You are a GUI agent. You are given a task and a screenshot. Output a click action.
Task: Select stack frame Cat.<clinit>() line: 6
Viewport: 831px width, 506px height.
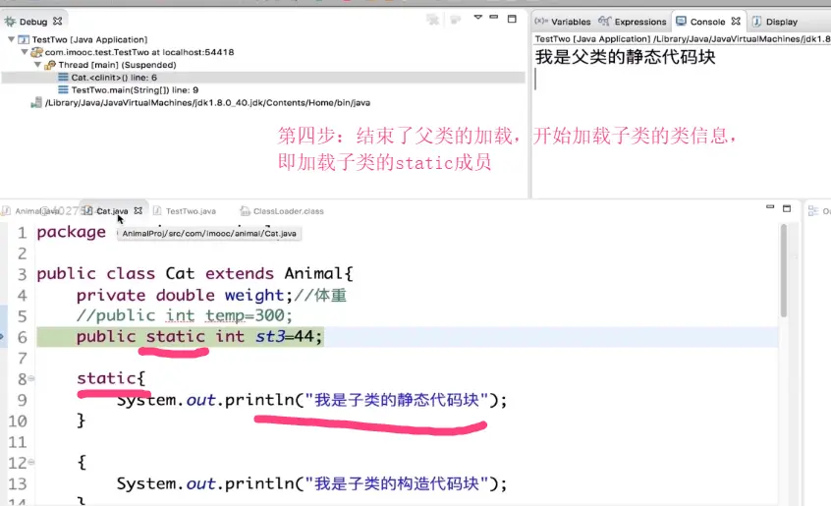tap(114, 78)
